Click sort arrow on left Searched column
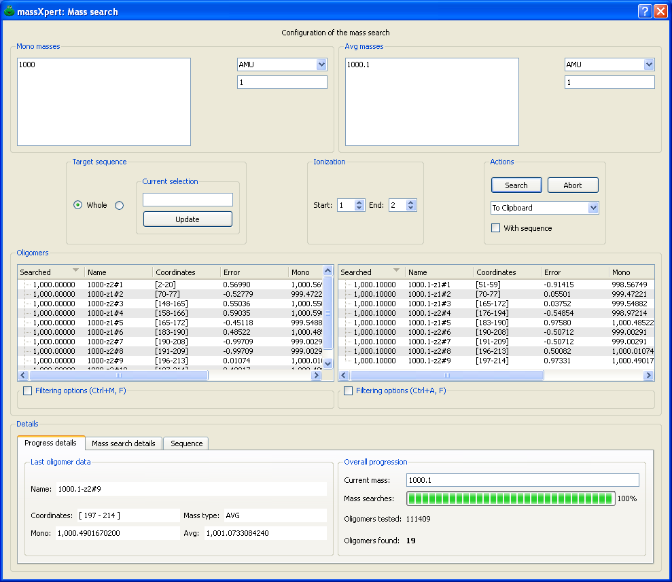The image size is (672, 582). (75, 270)
